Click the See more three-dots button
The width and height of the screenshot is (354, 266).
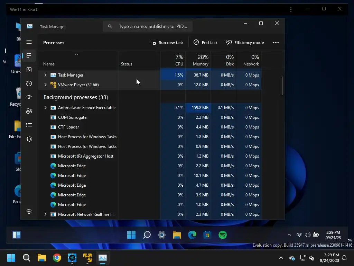point(276,43)
